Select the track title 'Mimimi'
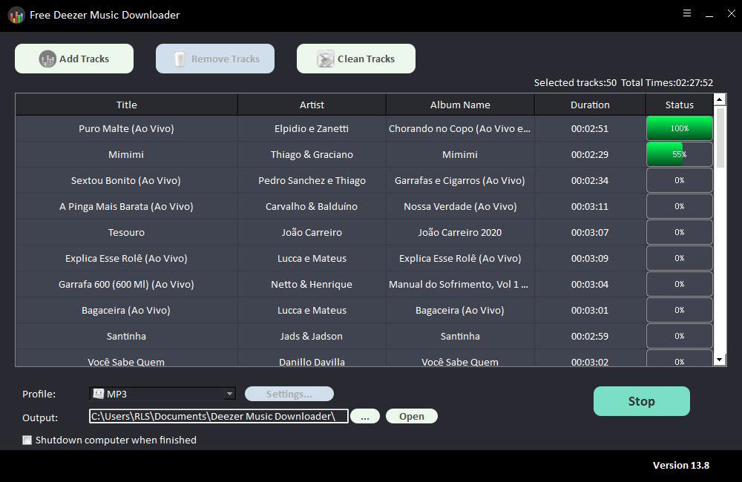 126,155
